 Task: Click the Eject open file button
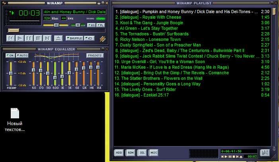tap(59, 39)
